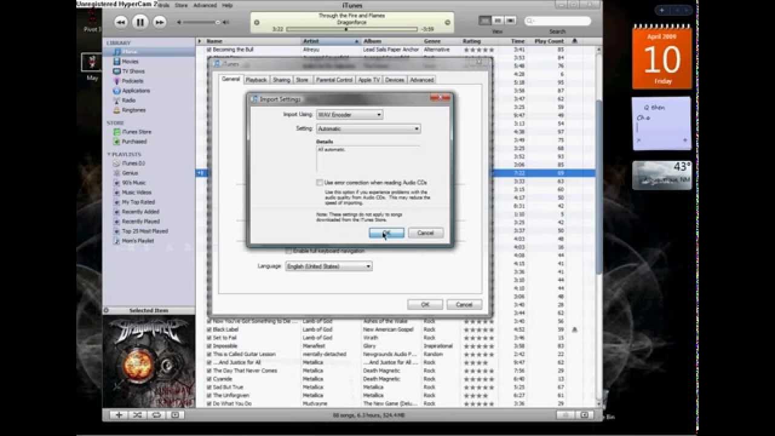Open the Advanced menu in menu bar

(x=205, y=5)
